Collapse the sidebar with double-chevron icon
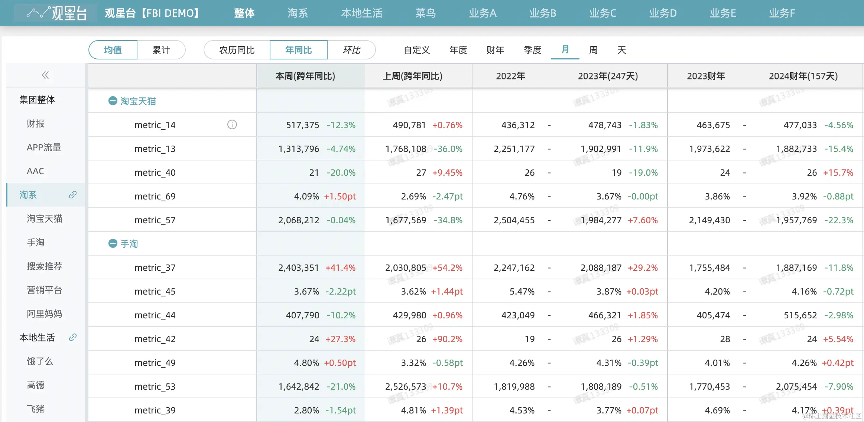Viewport: 864px width, 422px height. tap(45, 75)
